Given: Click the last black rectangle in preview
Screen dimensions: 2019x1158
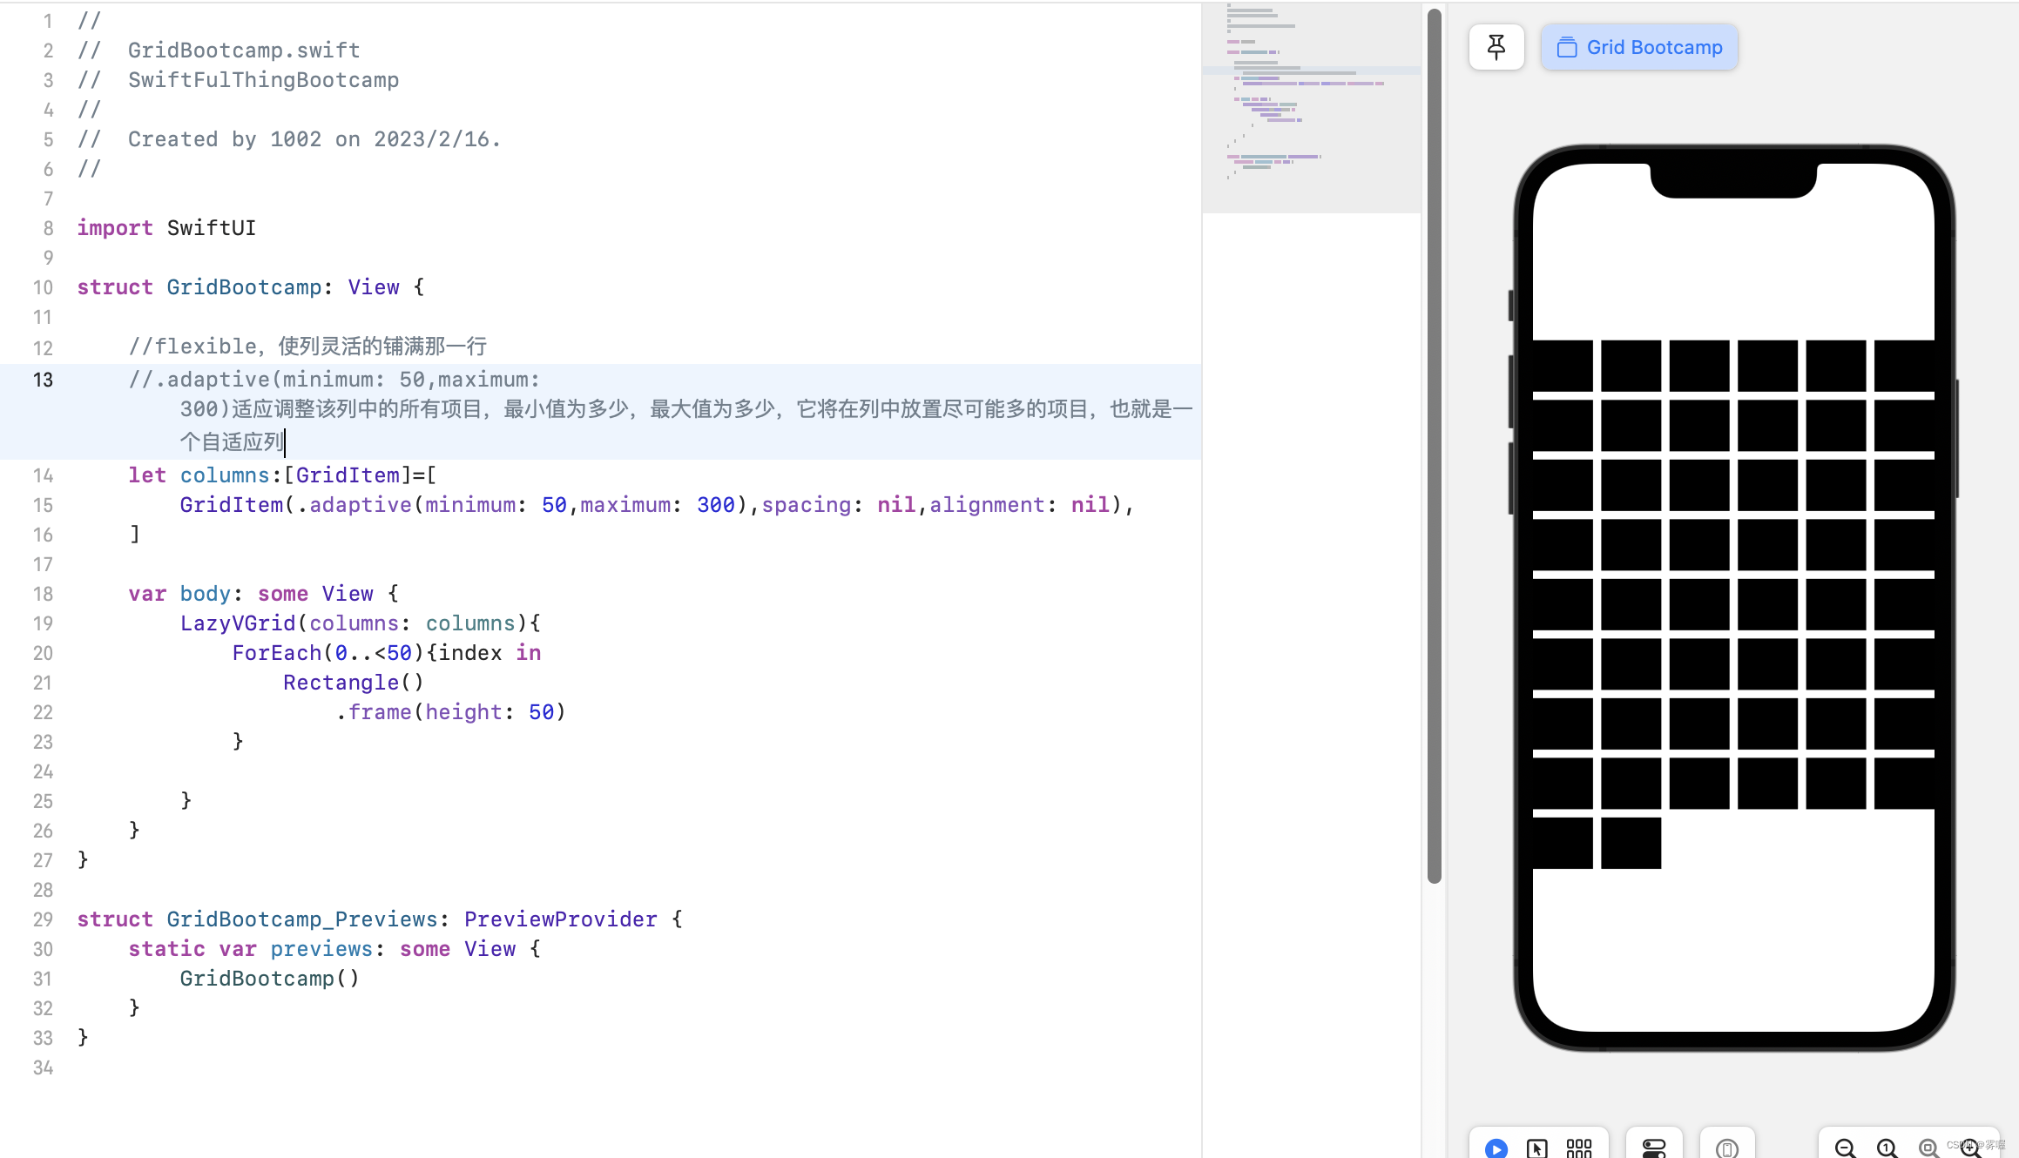Looking at the screenshot, I should pyautogui.click(x=1631, y=843).
